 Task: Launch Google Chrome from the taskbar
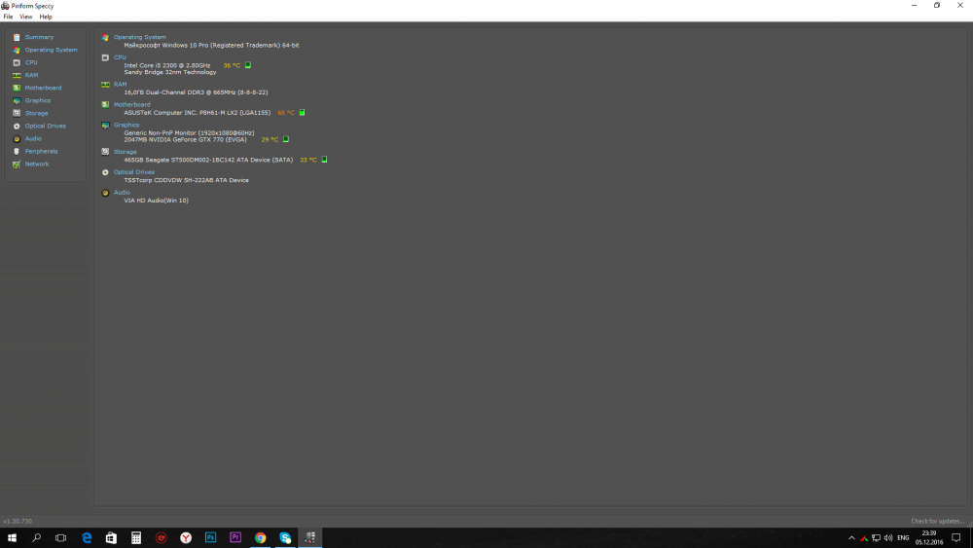261,537
